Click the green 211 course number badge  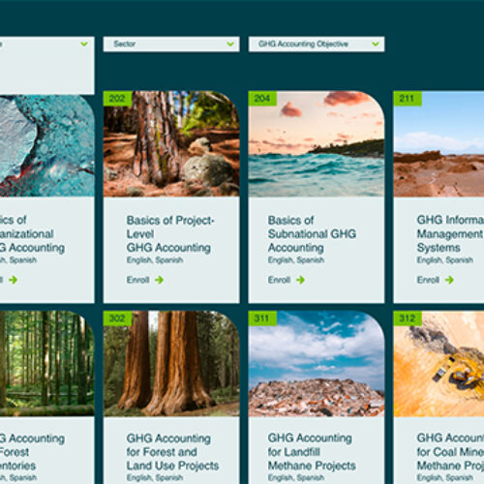click(408, 99)
